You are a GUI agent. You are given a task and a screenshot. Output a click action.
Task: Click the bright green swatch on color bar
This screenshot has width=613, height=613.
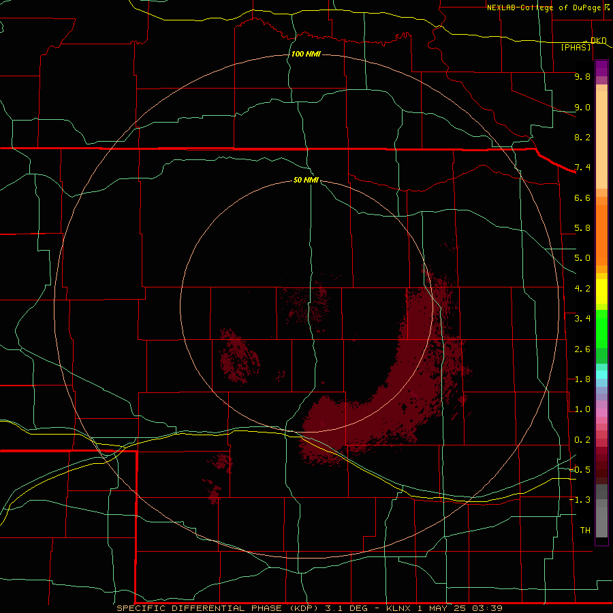click(x=601, y=328)
